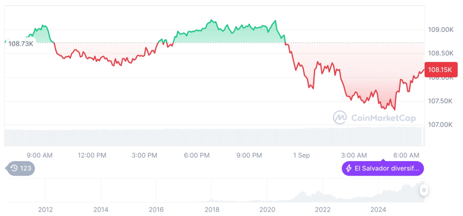Click the clock history icon beside 123
Image resolution: width=463 pixels, height=216 pixels.
click(14, 169)
